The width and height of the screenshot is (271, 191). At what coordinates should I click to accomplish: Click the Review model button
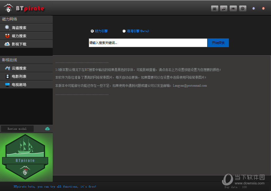[17, 129]
